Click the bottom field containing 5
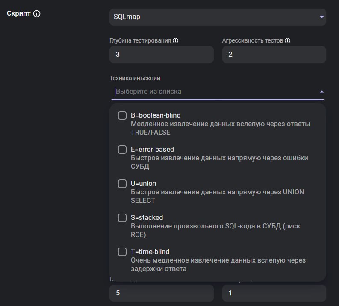Viewport: 339px width, 306px height. coord(162,293)
